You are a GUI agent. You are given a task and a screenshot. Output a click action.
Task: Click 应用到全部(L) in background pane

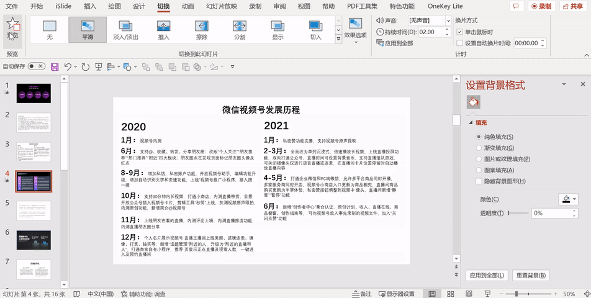[487, 276]
